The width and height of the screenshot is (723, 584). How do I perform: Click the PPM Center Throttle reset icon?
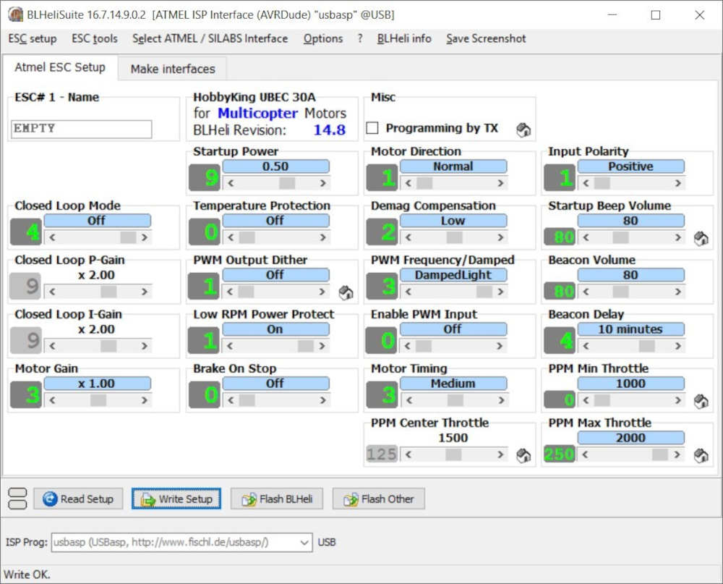[x=523, y=456]
